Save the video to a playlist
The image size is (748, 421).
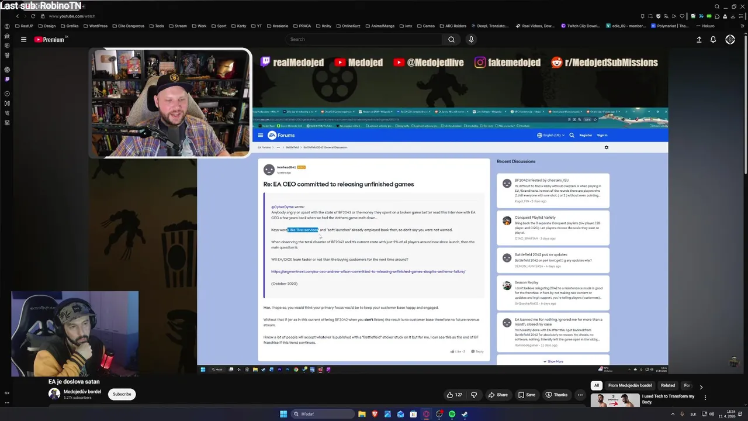[x=527, y=395]
